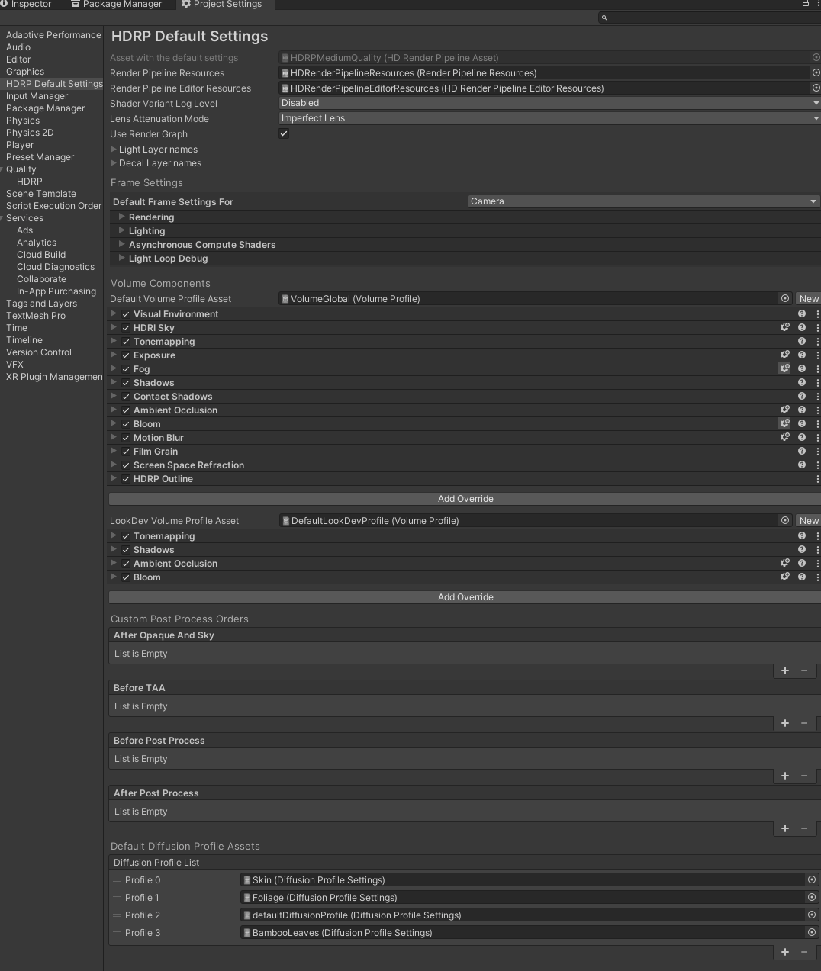Screen dimensions: 821x971
Task: Toggle the Use Render Graph checkbox
Action: [284, 133]
